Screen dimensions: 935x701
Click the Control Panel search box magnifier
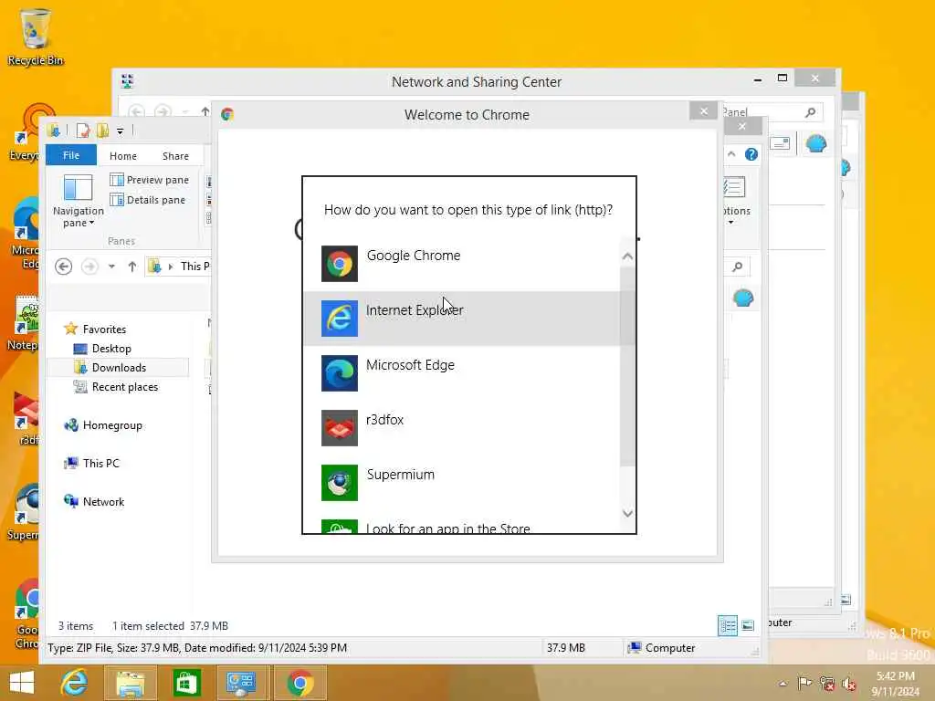click(x=810, y=112)
